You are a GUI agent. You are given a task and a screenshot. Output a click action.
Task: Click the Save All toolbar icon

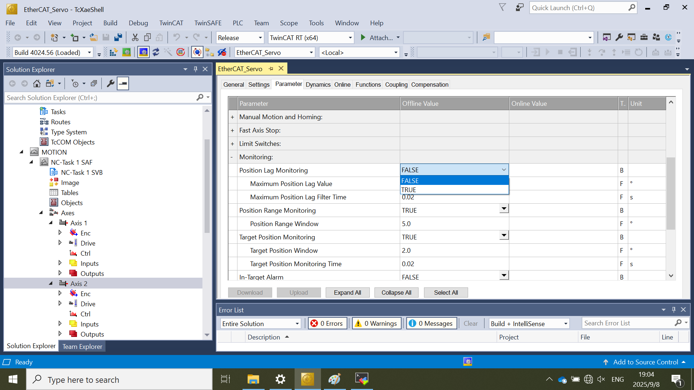(118, 38)
